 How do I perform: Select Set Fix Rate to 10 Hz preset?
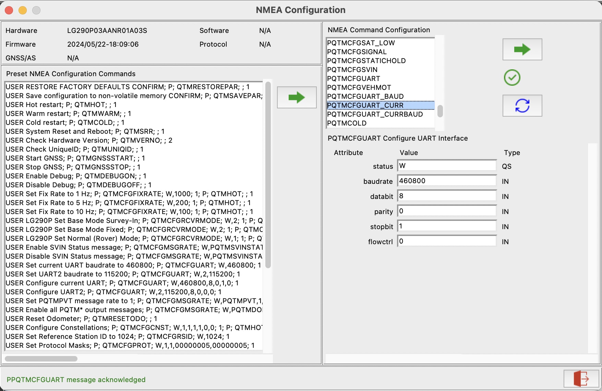coord(134,212)
